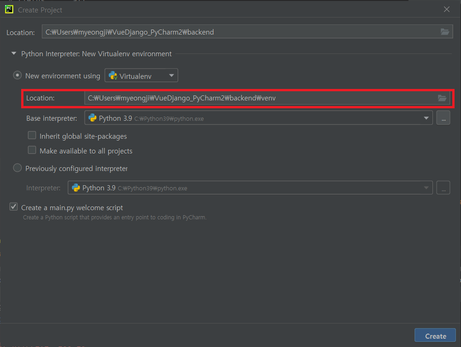
Task: Click the main.py script description text
Action: point(115,218)
